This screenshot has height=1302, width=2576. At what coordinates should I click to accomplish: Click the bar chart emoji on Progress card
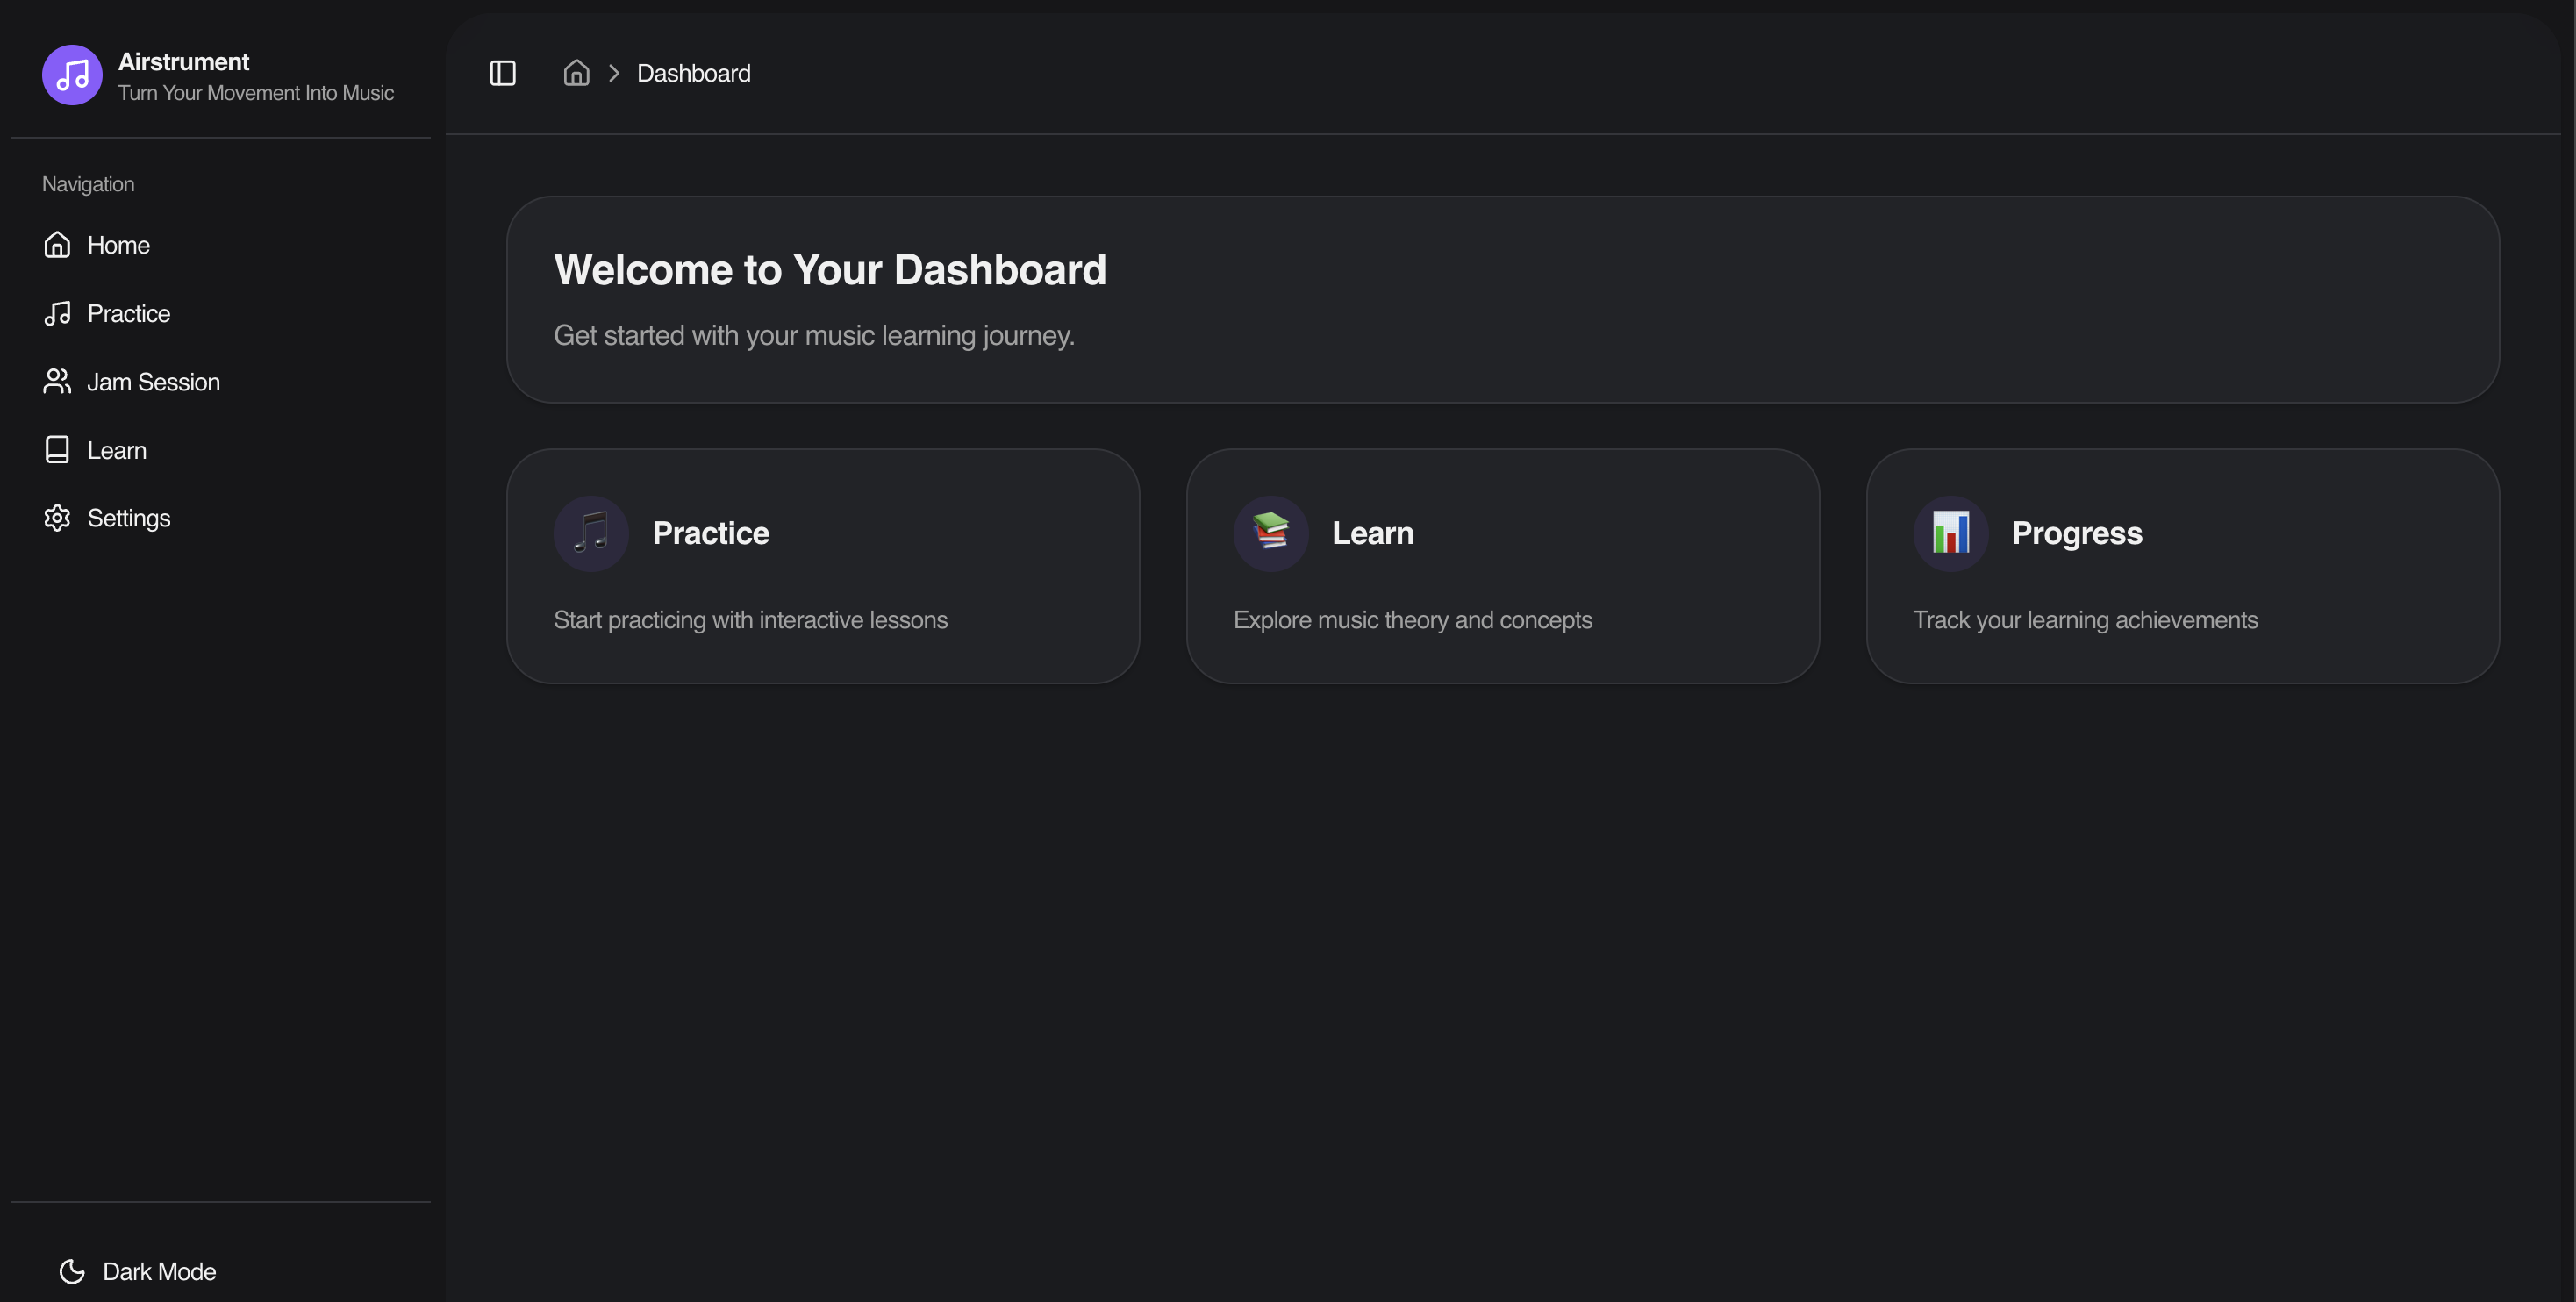click(x=1950, y=533)
